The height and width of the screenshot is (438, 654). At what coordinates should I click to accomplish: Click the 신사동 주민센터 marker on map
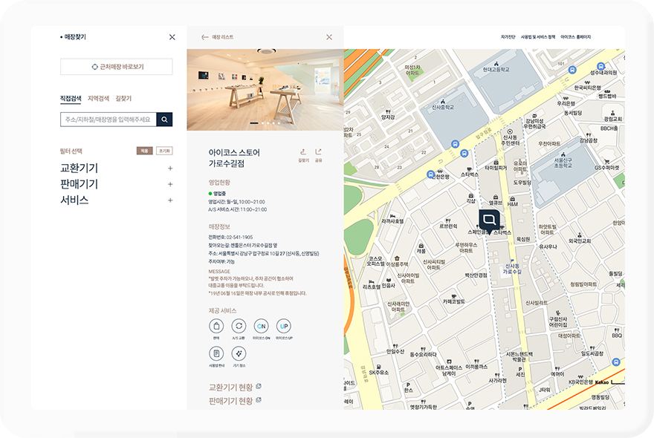click(510, 137)
